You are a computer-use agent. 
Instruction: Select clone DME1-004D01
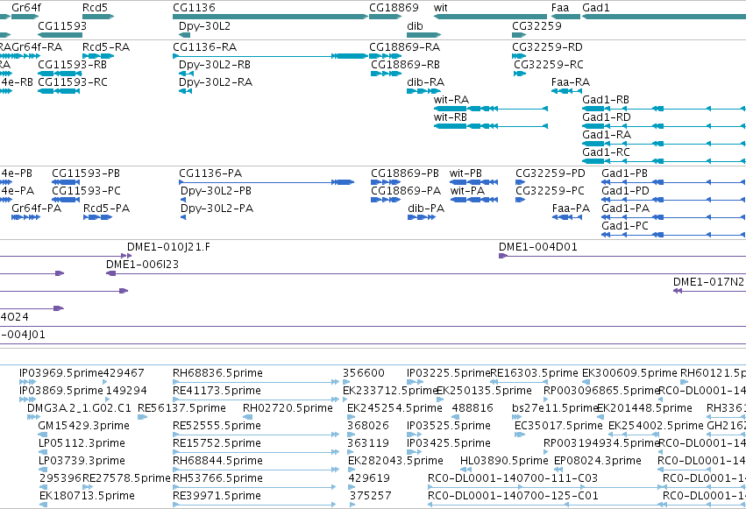538,247
